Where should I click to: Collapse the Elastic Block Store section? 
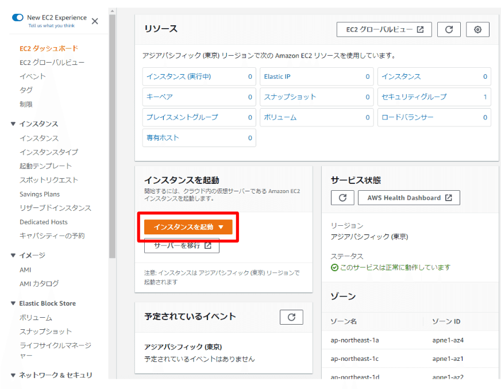[x=13, y=303]
